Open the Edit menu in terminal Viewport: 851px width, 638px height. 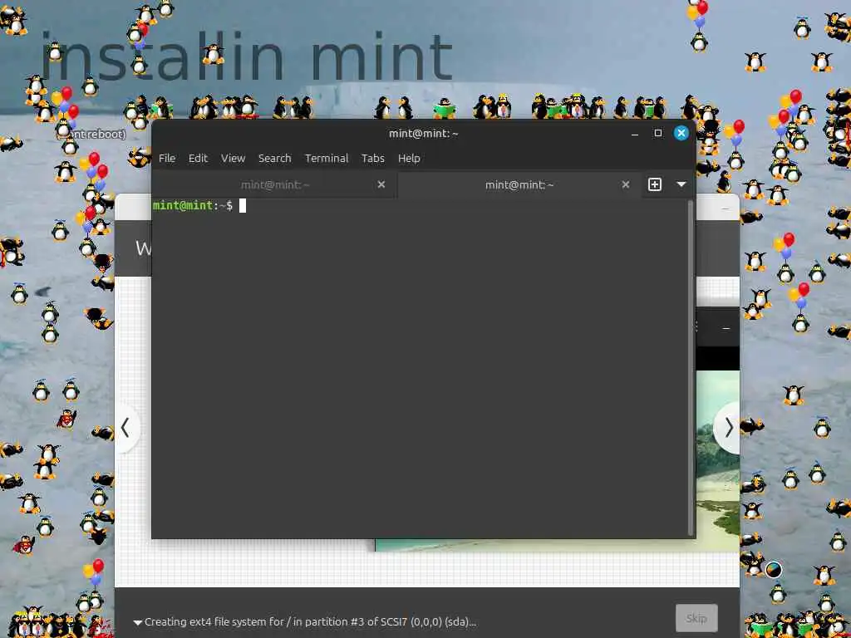(x=198, y=158)
